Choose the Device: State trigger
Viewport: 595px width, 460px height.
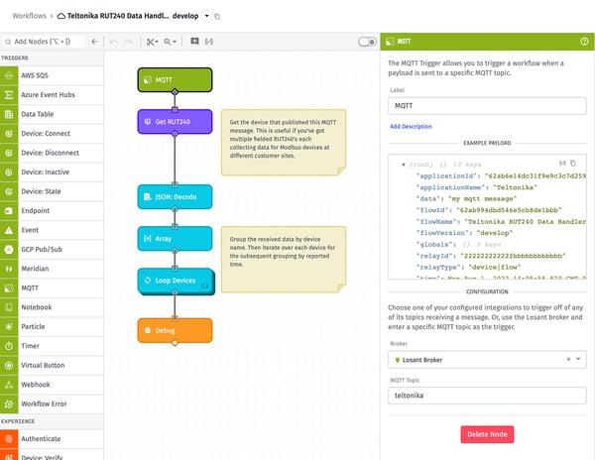coord(52,191)
